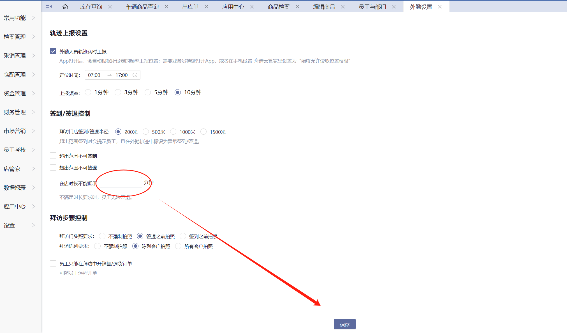Close the 库存查询 tab
The height and width of the screenshot is (333, 567).
[x=110, y=7]
